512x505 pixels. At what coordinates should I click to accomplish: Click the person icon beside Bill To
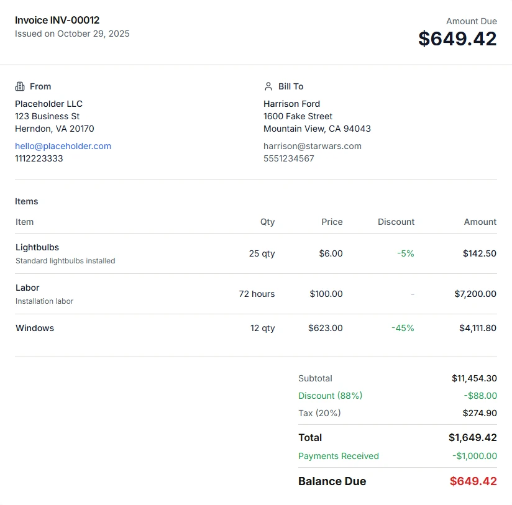(x=268, y=86)
